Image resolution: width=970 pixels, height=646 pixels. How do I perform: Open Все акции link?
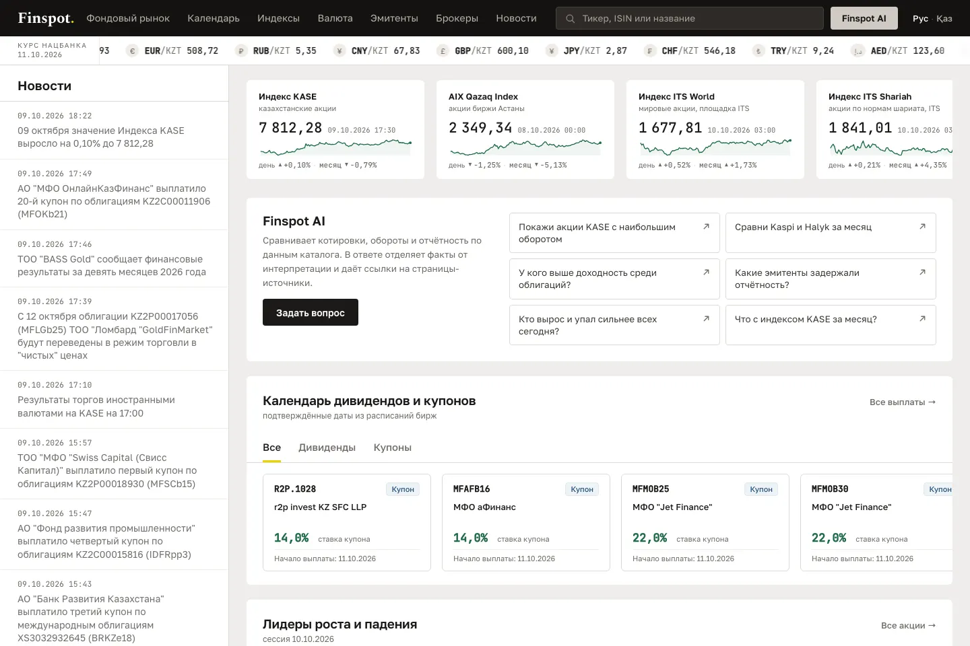click(908, 625)
